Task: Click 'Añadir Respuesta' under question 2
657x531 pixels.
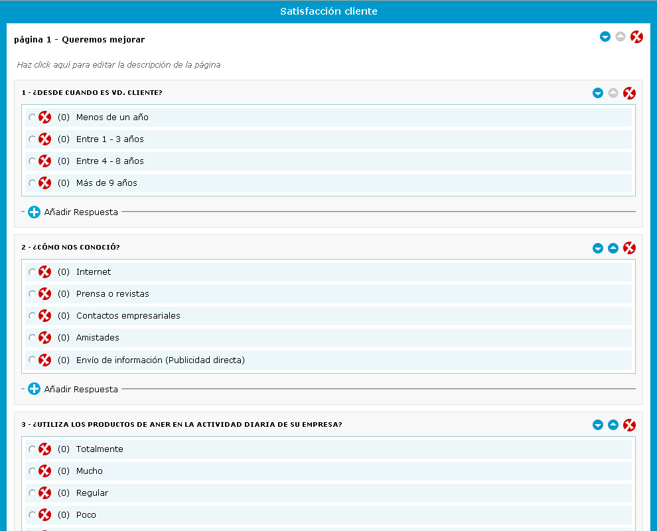Action: [81, 390]
